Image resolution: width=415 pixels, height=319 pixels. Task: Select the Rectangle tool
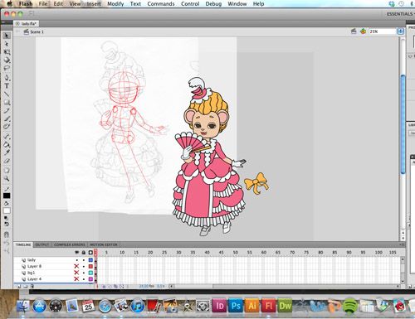point(7,103)
